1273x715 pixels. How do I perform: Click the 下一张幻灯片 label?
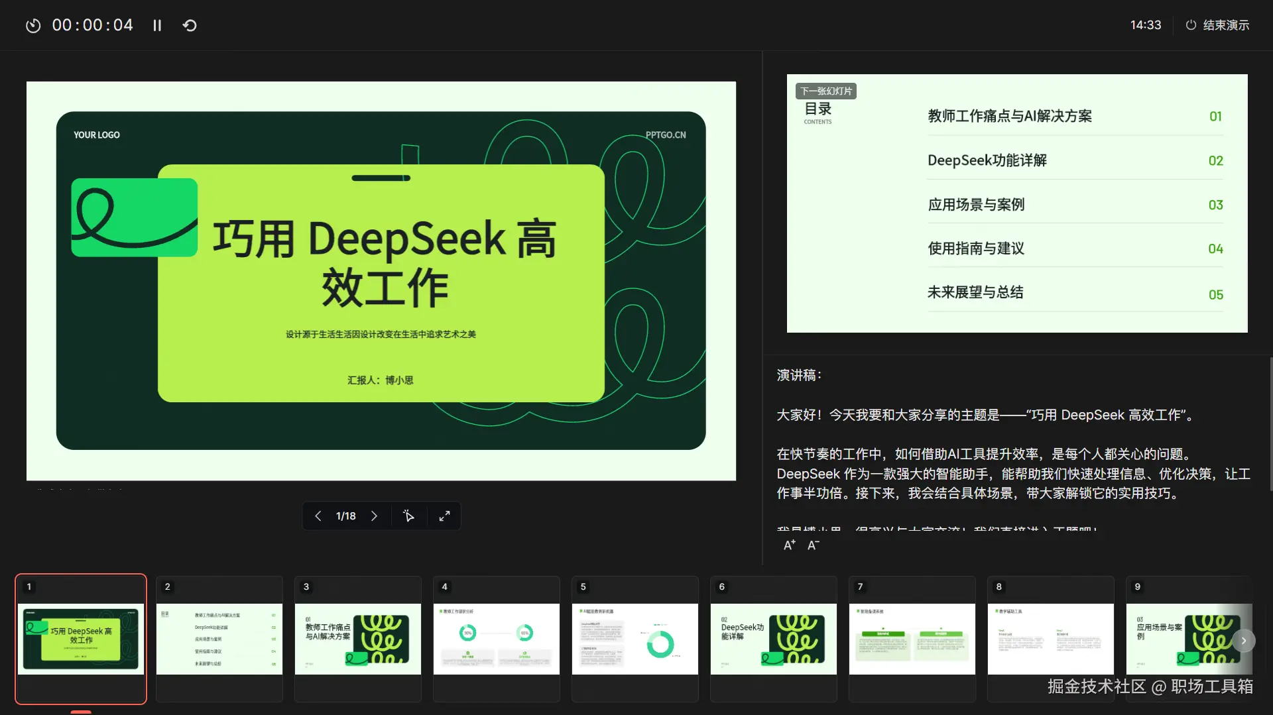pos(826,91)
